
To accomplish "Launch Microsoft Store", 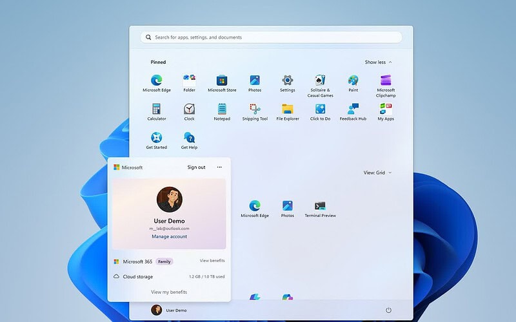I will (x=222, y=84).
